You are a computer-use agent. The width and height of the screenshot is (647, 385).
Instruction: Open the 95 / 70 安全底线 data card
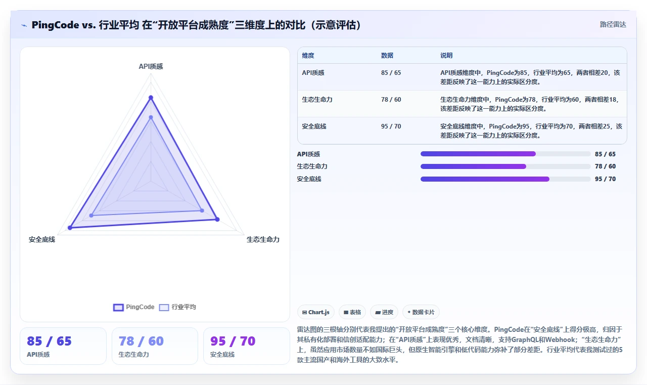pos(247,346)
